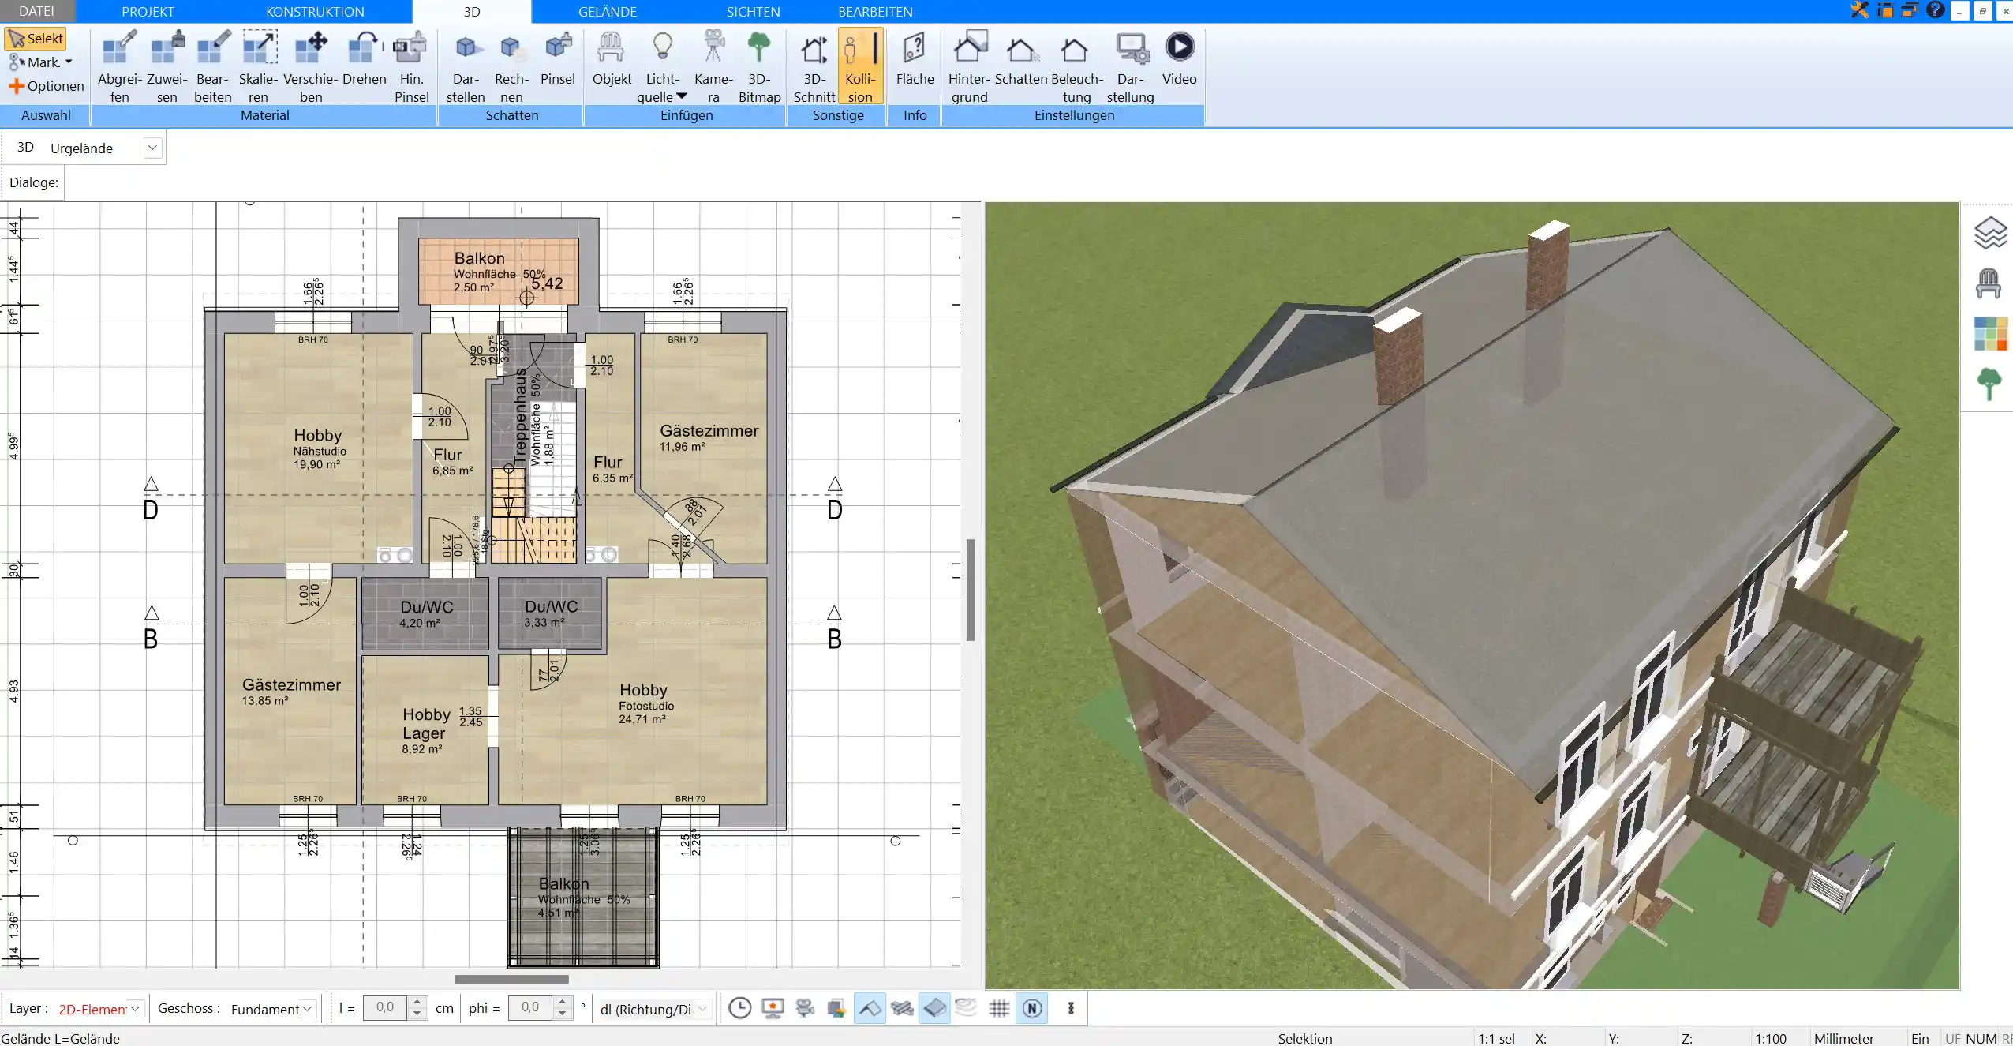Open the Geschoss Fundament dropdown
This screenshot has height=1046, width=2013.
pyautogui.click(x=308, y=1009)
